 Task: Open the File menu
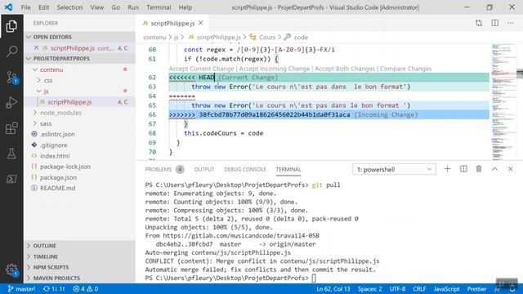(25, 7)
